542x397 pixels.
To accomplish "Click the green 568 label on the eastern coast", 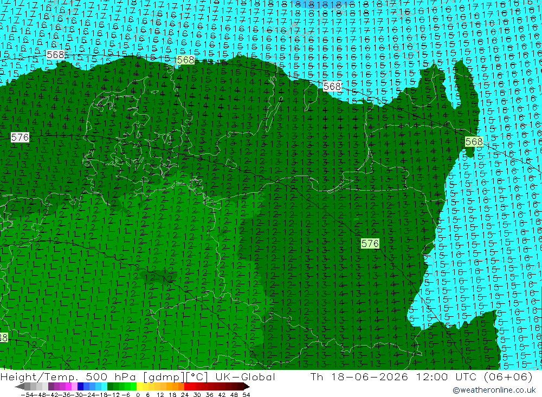I will pyautogui.click(x=474, y=141).
